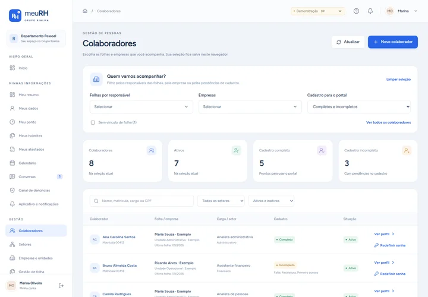Click Ana Carolina Santos name
The height and width of the screenshot is (297, 428).
pyautogui.click(x=119, y=237)
